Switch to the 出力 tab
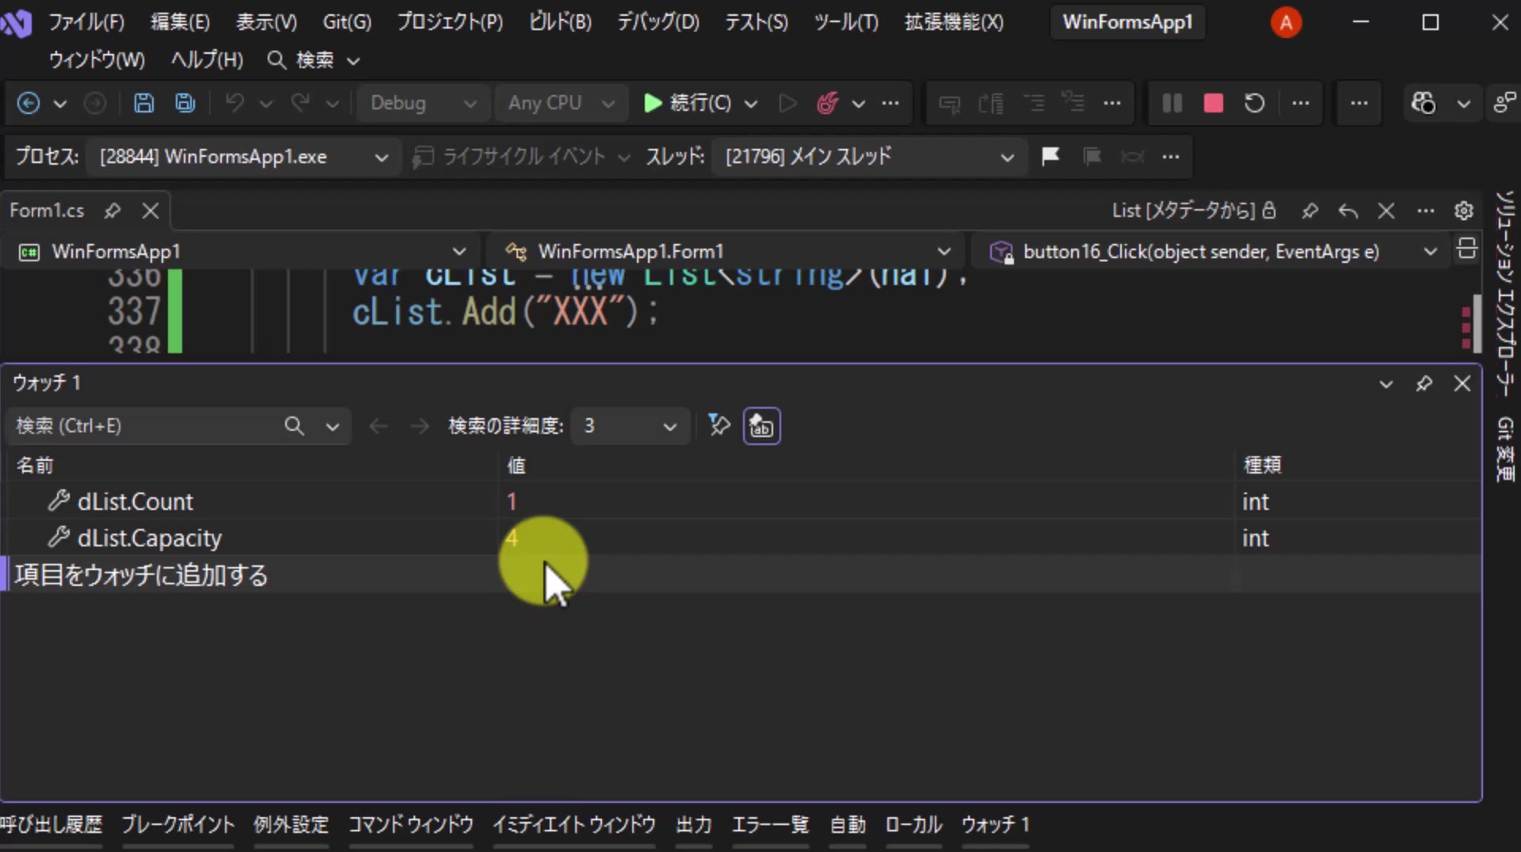Screen dimensions: 1521x852 tap(693, 825)
